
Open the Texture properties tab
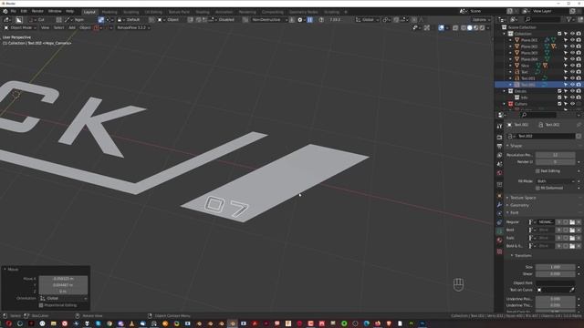499,251
